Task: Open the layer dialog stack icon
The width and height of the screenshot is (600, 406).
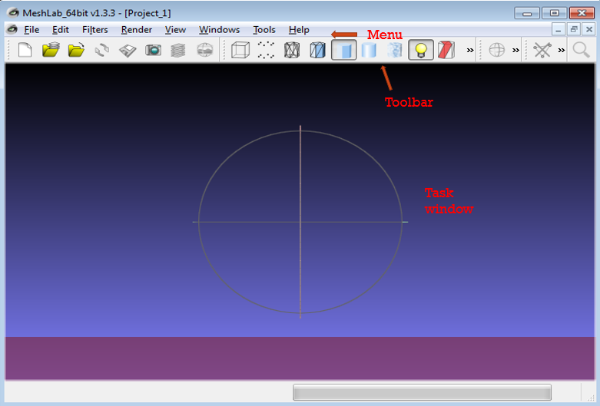Action: (178, 51)
